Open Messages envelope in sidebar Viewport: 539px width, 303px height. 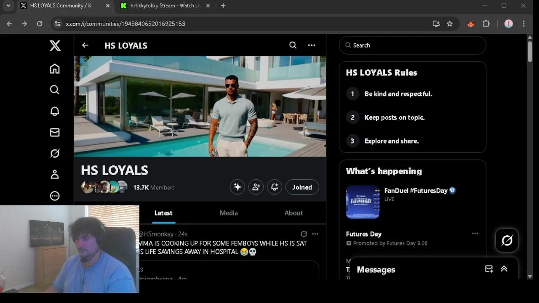tap(55, 132)
